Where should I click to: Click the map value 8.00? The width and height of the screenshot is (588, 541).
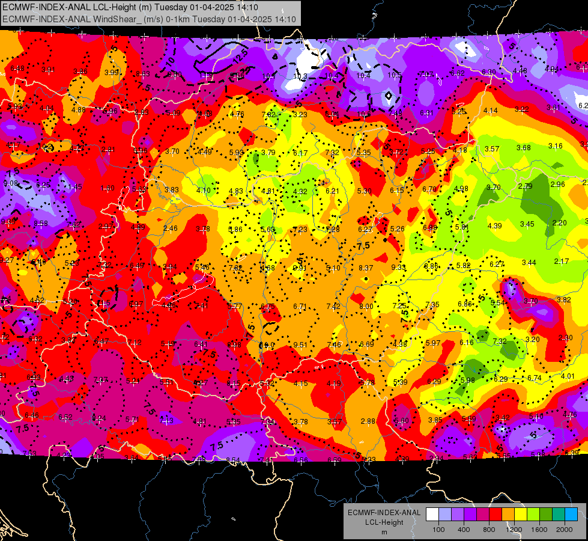(366, 307)
